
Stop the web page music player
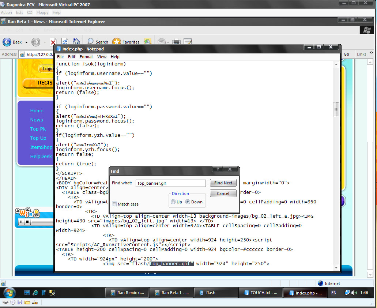27,222
